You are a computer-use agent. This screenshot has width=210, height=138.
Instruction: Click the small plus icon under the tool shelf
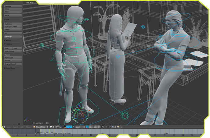click(x=19, y=124)
